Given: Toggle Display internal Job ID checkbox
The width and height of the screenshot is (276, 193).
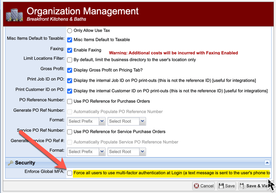Looking at the screenshot, I should (x=69, y=81).
